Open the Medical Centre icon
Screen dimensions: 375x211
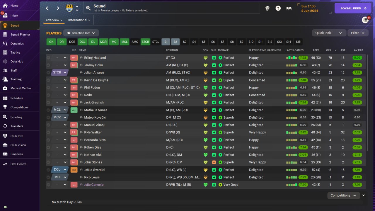(x=5, y=88)
